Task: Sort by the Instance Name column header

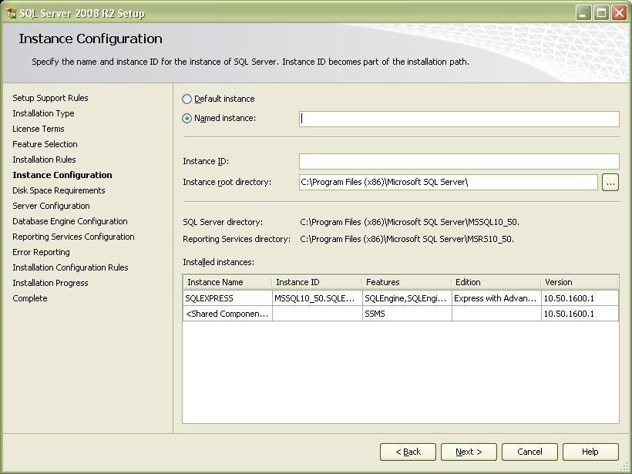Action: pos(227,282)
